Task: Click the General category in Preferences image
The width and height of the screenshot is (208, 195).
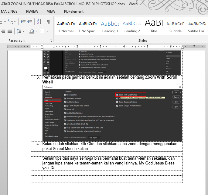Action: [47, 92]
